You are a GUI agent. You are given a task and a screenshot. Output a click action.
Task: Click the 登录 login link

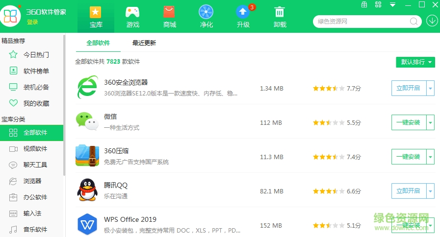point(32,22)
